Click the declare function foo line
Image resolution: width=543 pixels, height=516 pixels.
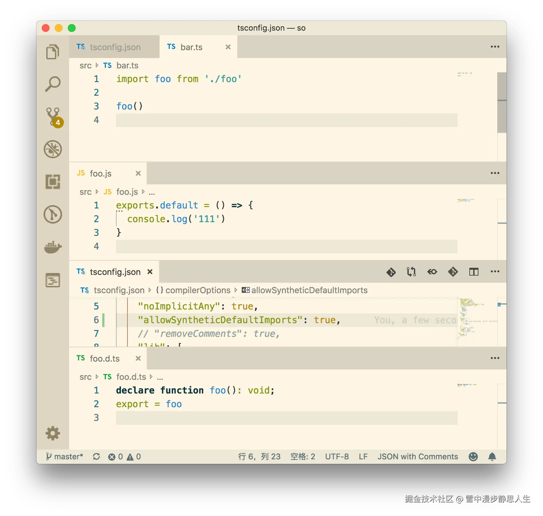(x=195, y=390)
